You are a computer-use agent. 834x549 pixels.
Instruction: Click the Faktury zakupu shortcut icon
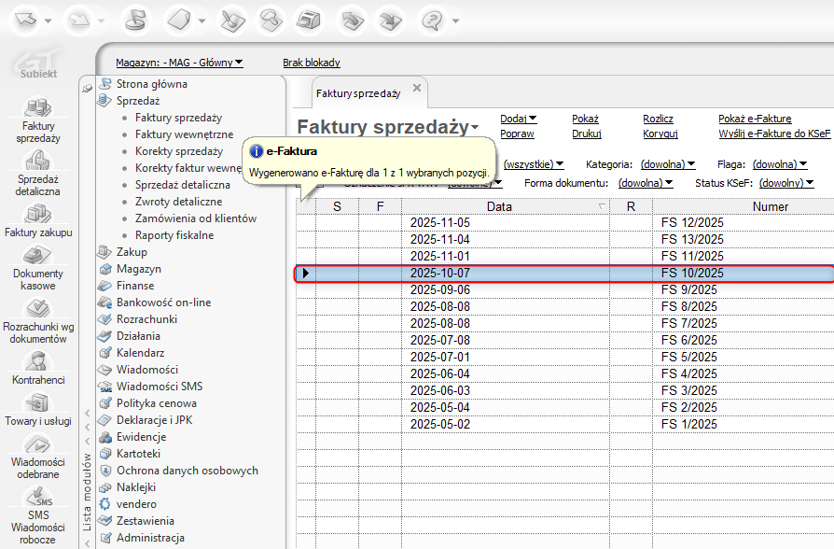pyautogui.click(x=37, y=214)
